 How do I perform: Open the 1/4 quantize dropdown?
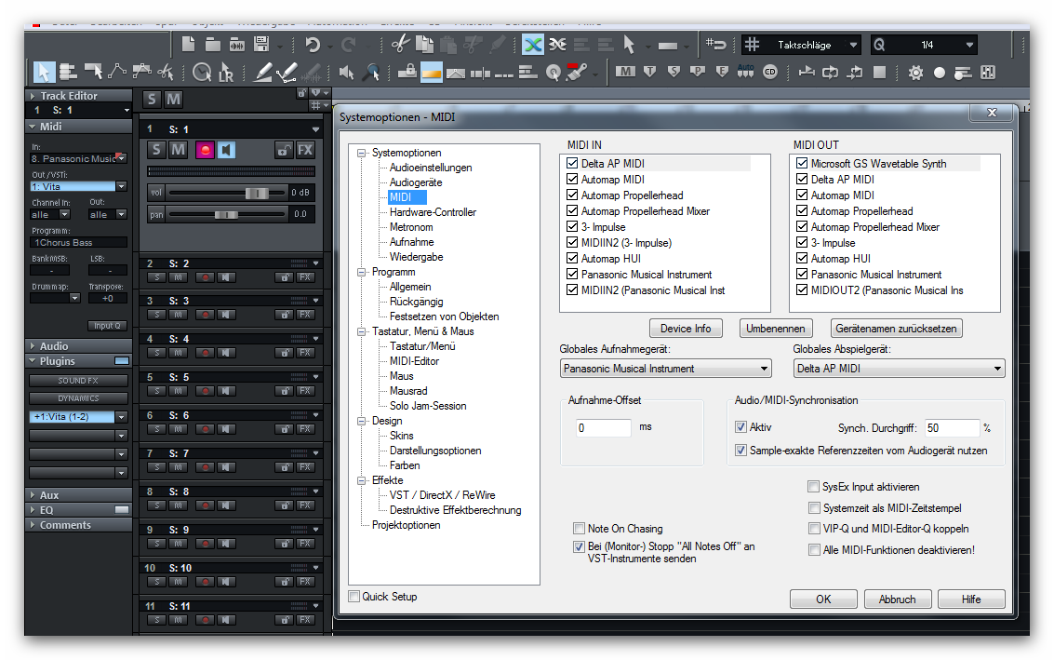click(x=969, y=45)
